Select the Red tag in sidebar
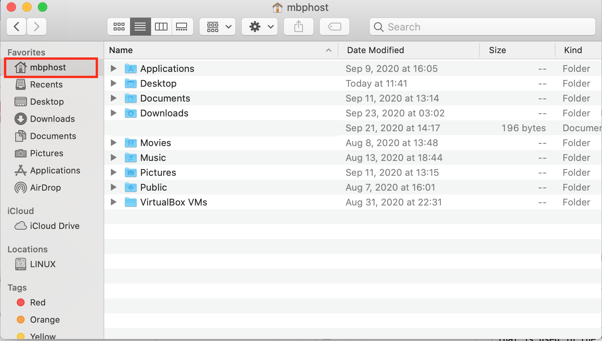This screenshot has width=602, height=341. tap(37, 303)
